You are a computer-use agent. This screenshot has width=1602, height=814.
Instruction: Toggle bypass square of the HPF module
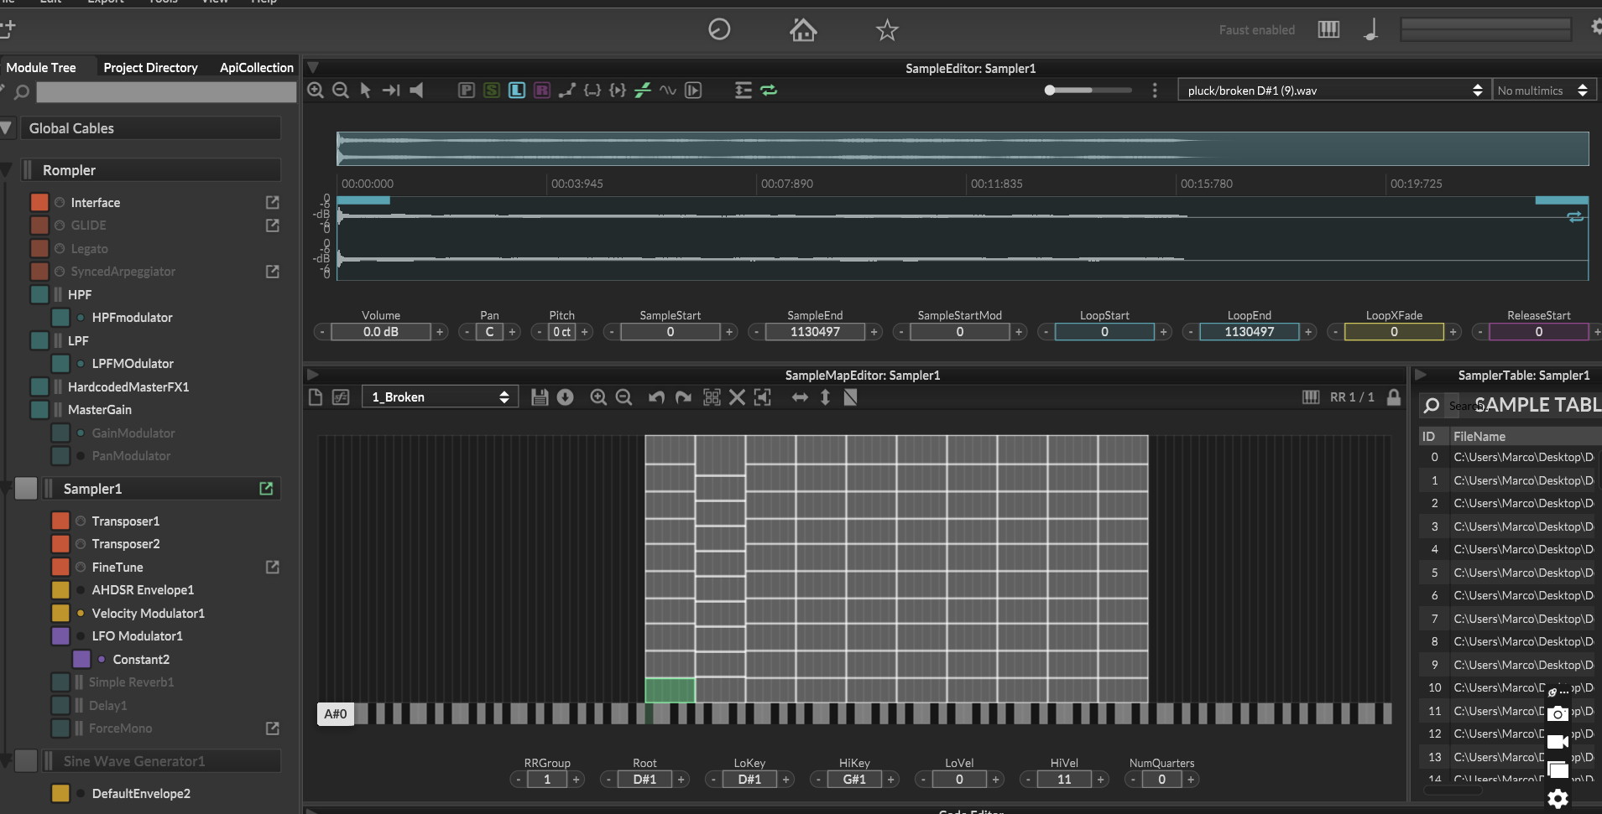pyautogui.click(x=39, y=294)
